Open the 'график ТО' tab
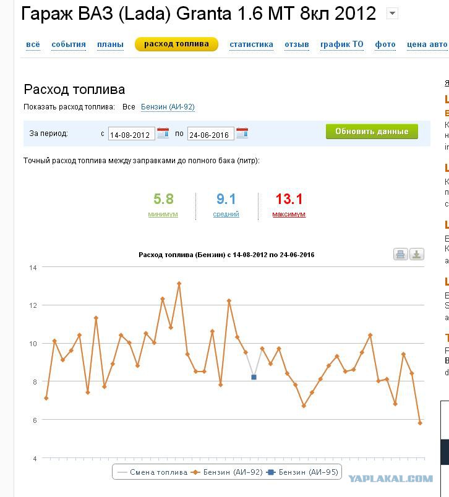The image size is (449, 497). [x=342, y=45]
